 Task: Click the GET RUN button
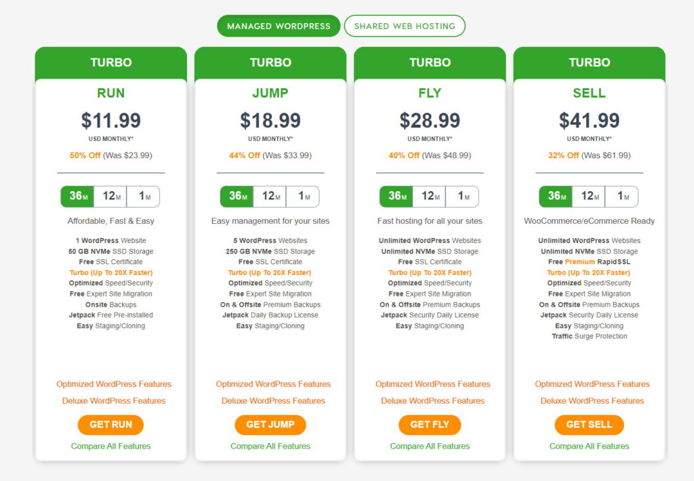click(x=110, y=425)
